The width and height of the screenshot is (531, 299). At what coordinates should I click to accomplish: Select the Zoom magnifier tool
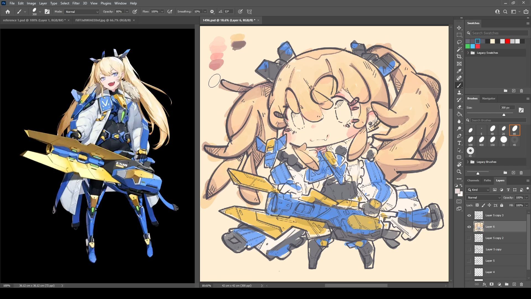pos(459,172)
